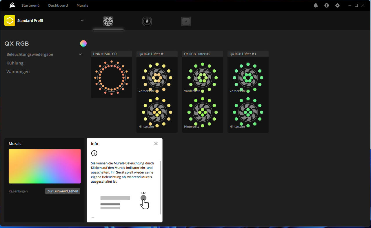Click the Regenbogen label under Murals
Viewport: 371px width, 228px height.
point(18,191)
